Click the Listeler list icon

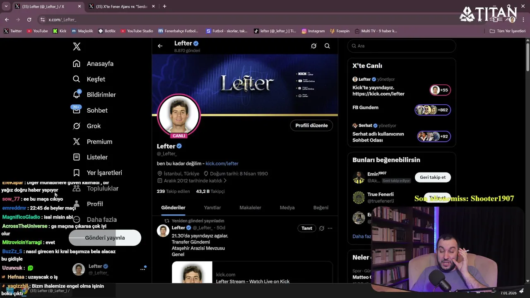click(x=76, y=157)
